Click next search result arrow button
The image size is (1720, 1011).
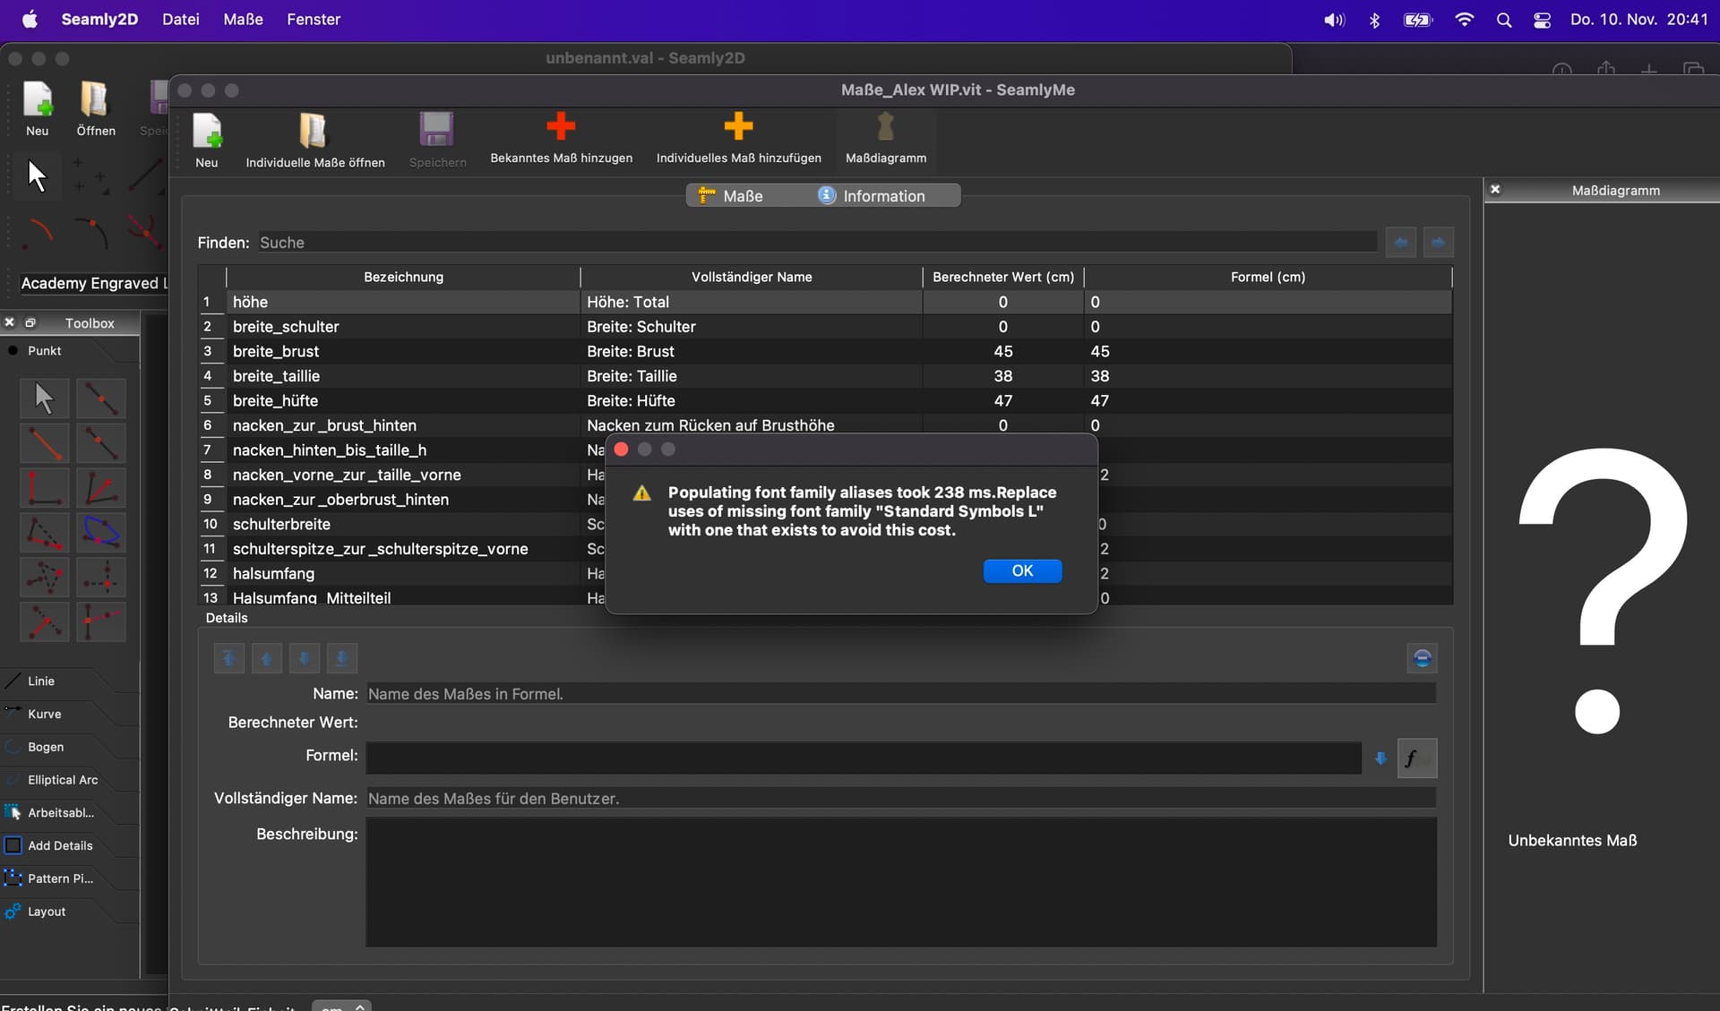1438,243
